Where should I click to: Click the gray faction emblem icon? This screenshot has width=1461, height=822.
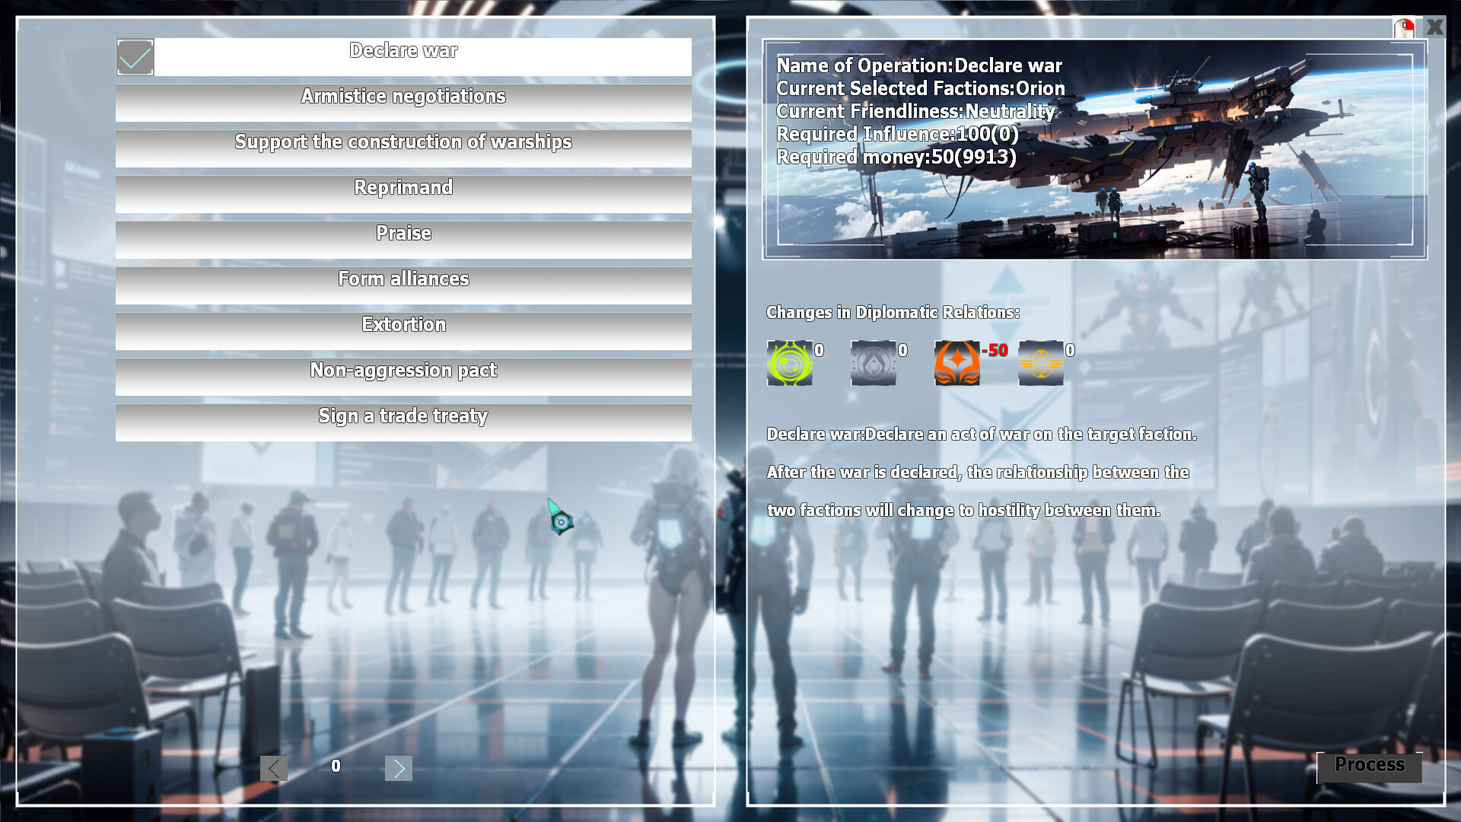click(x=873, y=363)
